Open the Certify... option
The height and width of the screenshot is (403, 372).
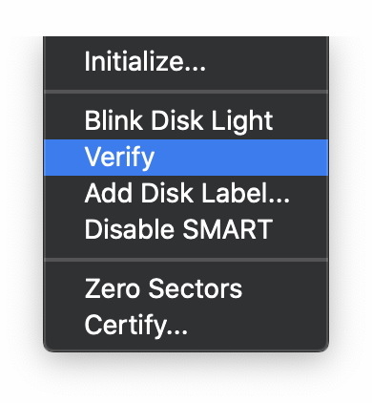tap(186, 325)
